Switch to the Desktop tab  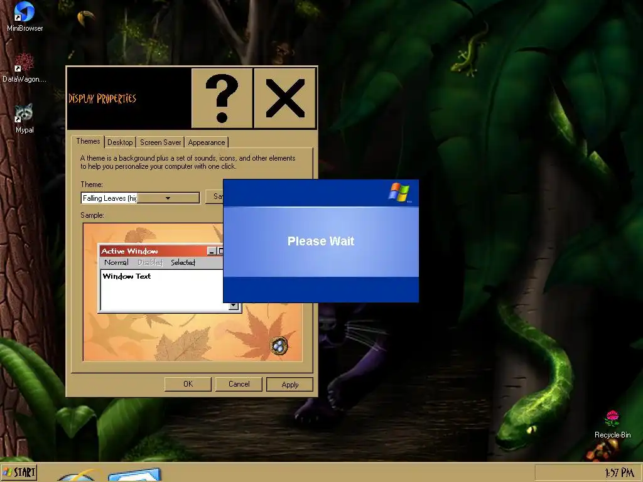tap(120, 142)
